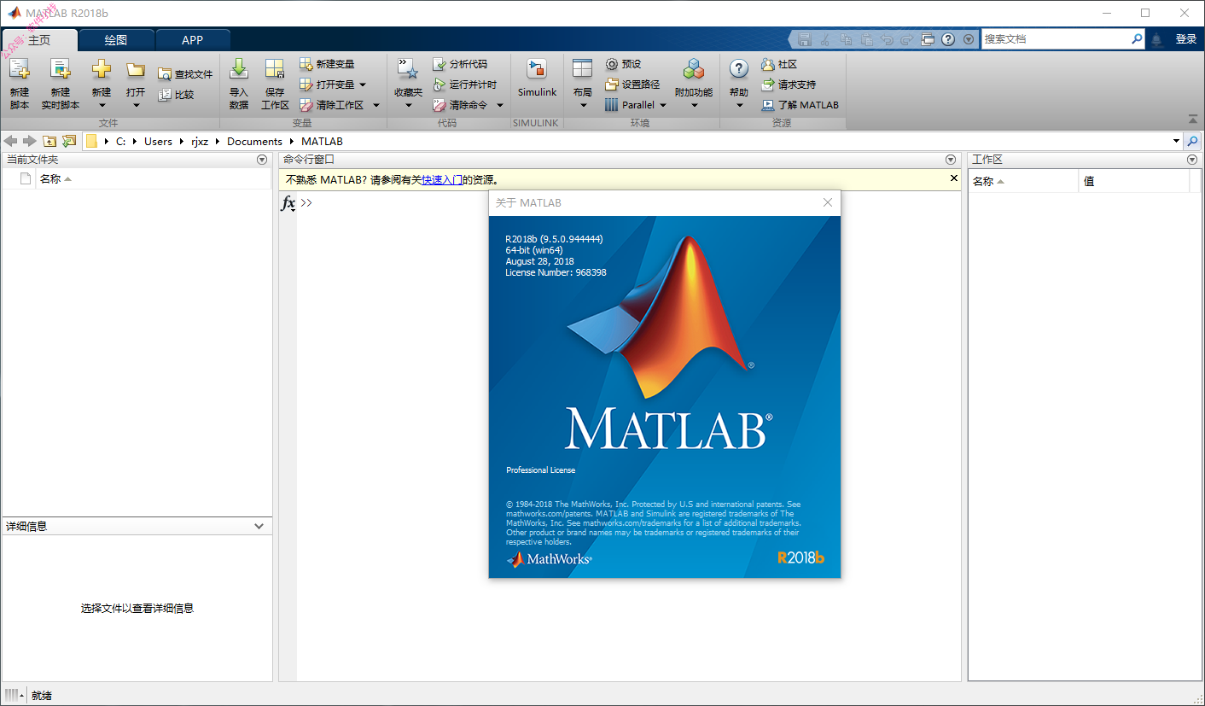Click 社区 (Community)

pos(778,64)
